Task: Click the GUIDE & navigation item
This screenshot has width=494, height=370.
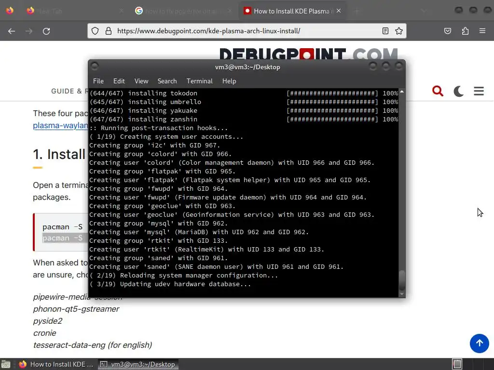Action: pyautogui.click(x=69, y=91)
